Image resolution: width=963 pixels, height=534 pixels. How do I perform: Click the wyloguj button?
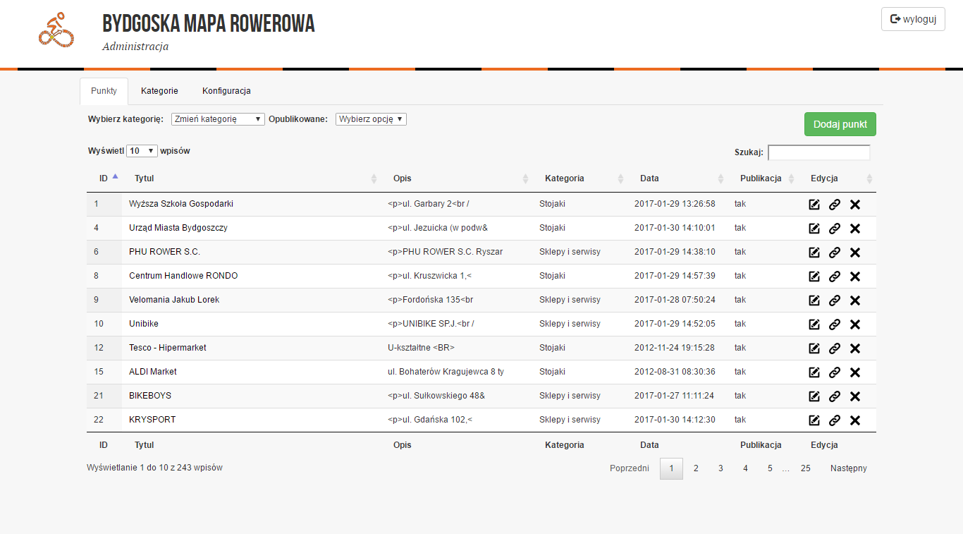click(x=913, y=19)
